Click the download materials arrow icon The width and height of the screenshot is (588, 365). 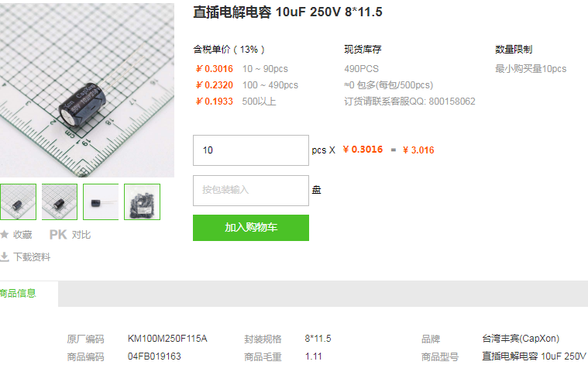[x=4, y=257]
